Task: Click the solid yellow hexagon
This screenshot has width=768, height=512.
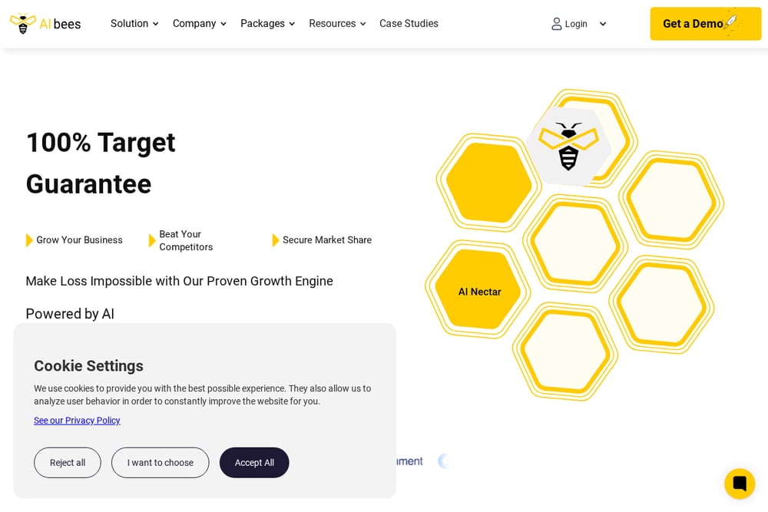Action: (x=488, y=183)
